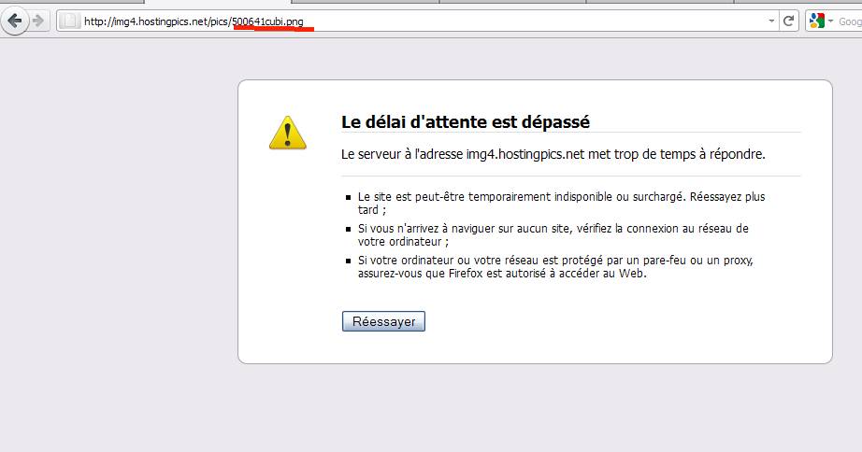Click inside the Google search box
Image resolution: width=862 pixels, height=452 pixels.
[x=849, y=21]
